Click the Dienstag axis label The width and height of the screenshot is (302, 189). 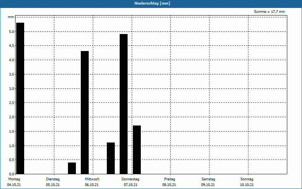pos(53,179)
